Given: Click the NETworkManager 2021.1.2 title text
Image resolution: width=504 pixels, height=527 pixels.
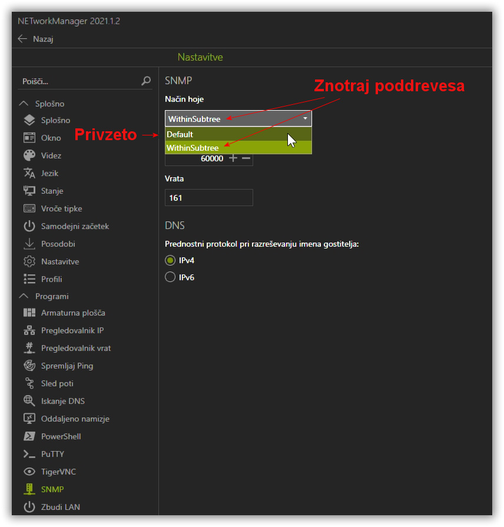Looking at the screenshot, I should click(69, 21).
